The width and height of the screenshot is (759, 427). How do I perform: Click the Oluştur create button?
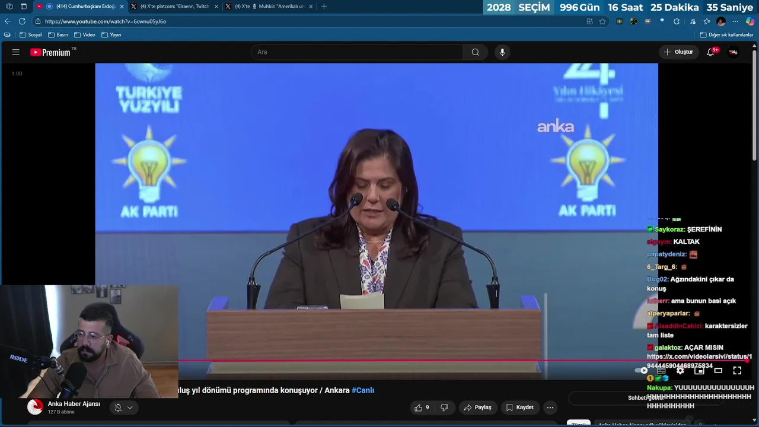click(678, 52)
